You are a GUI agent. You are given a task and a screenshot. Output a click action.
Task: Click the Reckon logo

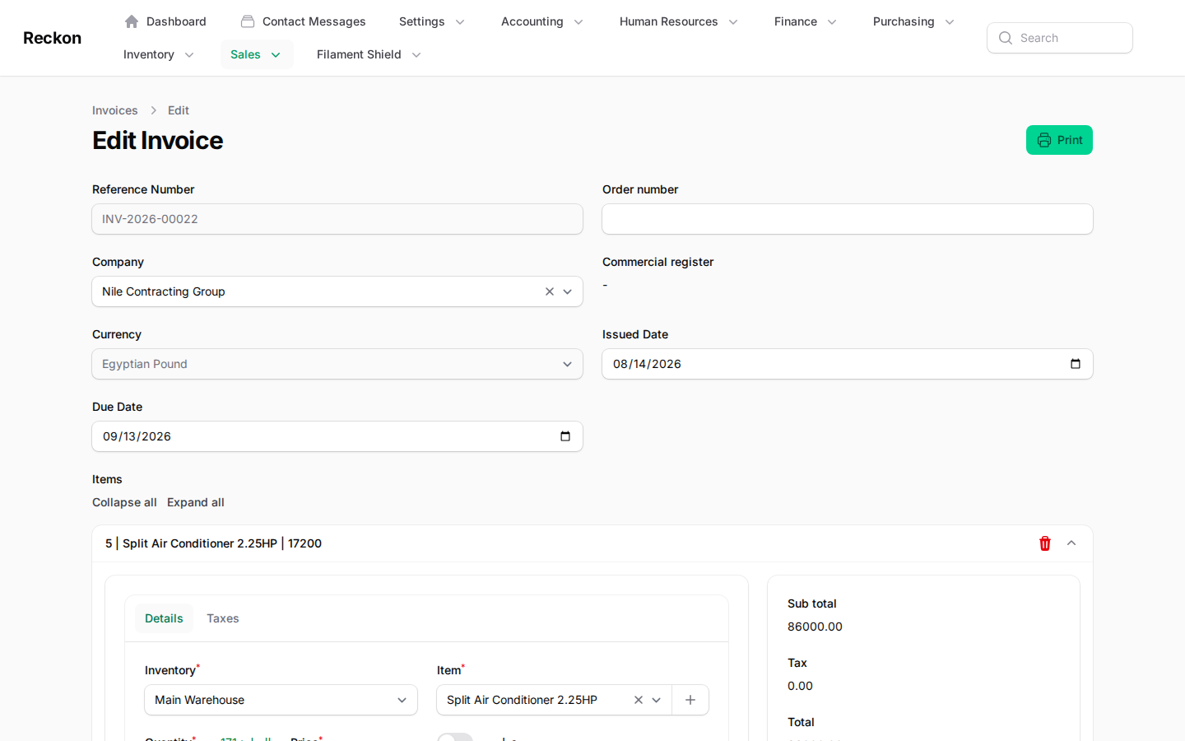click(52, 38)
